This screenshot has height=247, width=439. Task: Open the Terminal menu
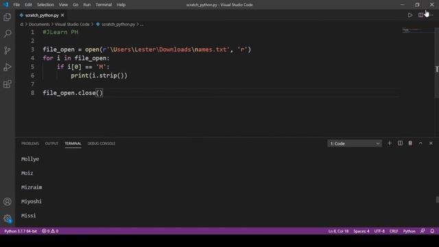click(x=104, y=5)
